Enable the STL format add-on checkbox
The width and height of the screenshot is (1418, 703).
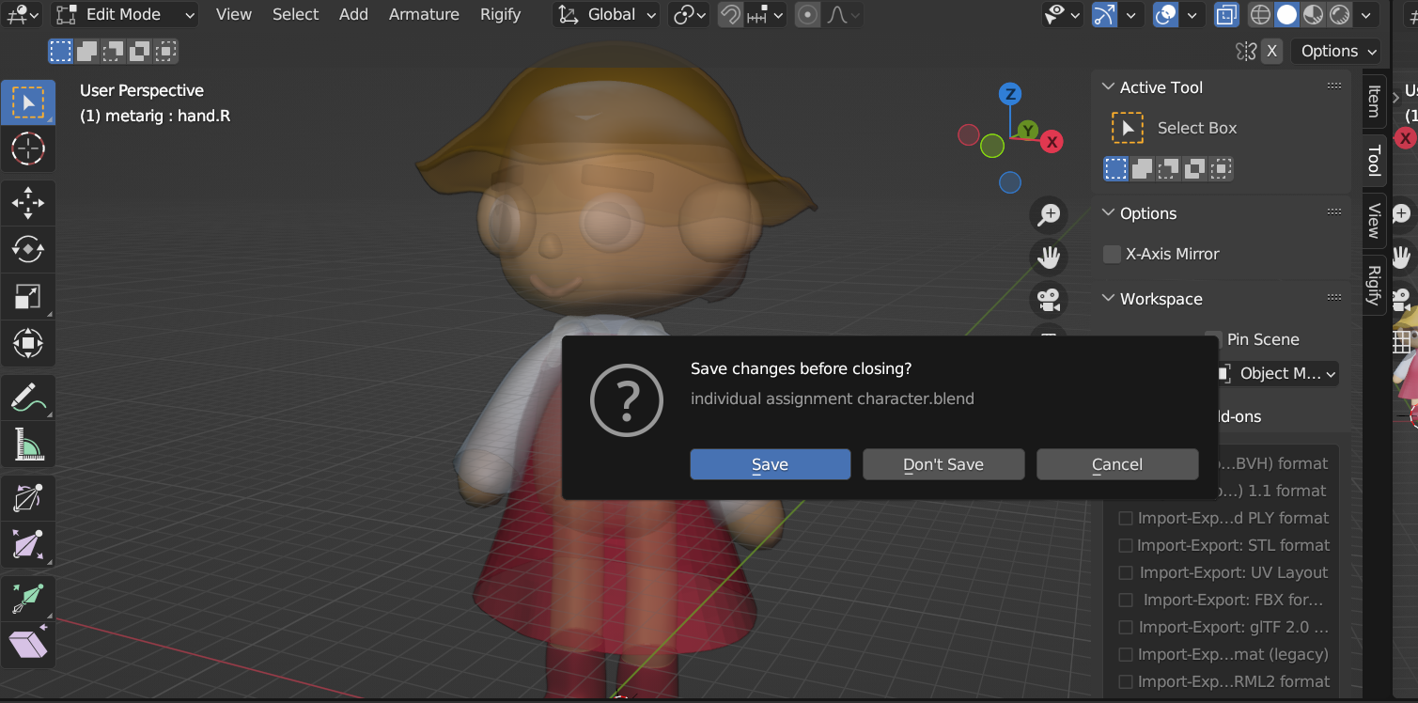tap(1125, 545)
